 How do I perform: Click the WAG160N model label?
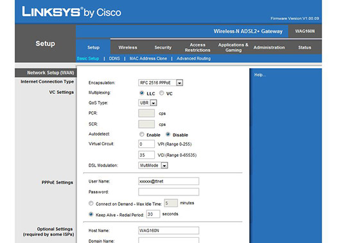(305, 32)
